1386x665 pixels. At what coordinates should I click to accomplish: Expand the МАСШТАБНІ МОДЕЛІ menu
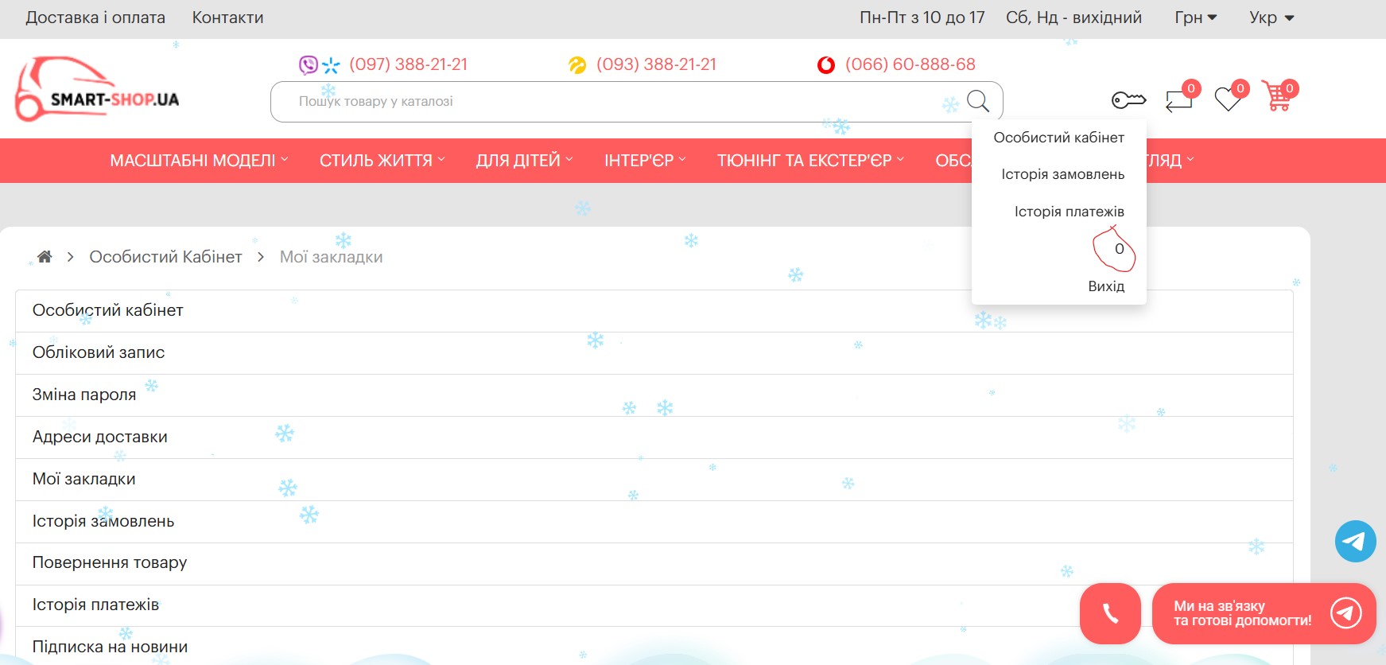[199, 161]
